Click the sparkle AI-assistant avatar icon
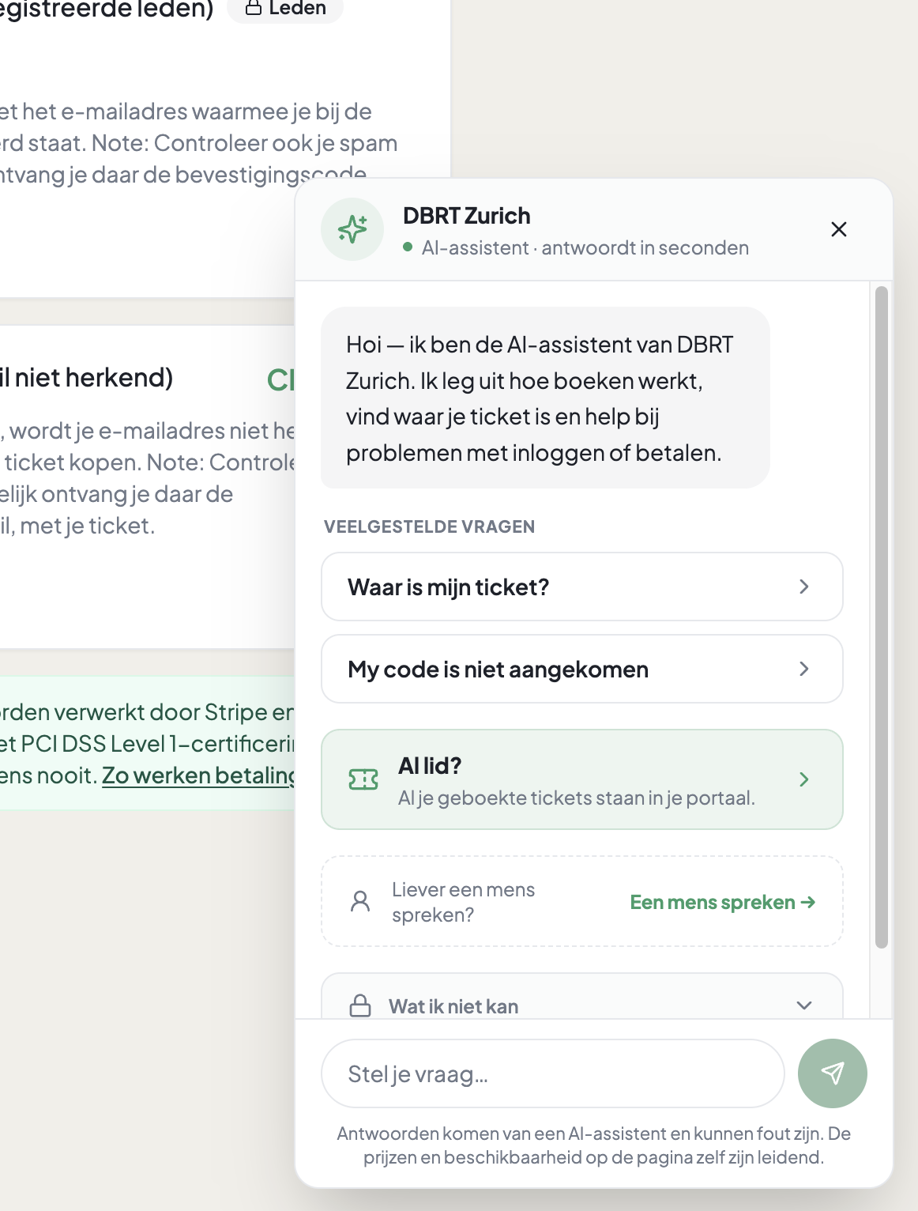This screenshot has height=1211, width=918. click(352, 229)
